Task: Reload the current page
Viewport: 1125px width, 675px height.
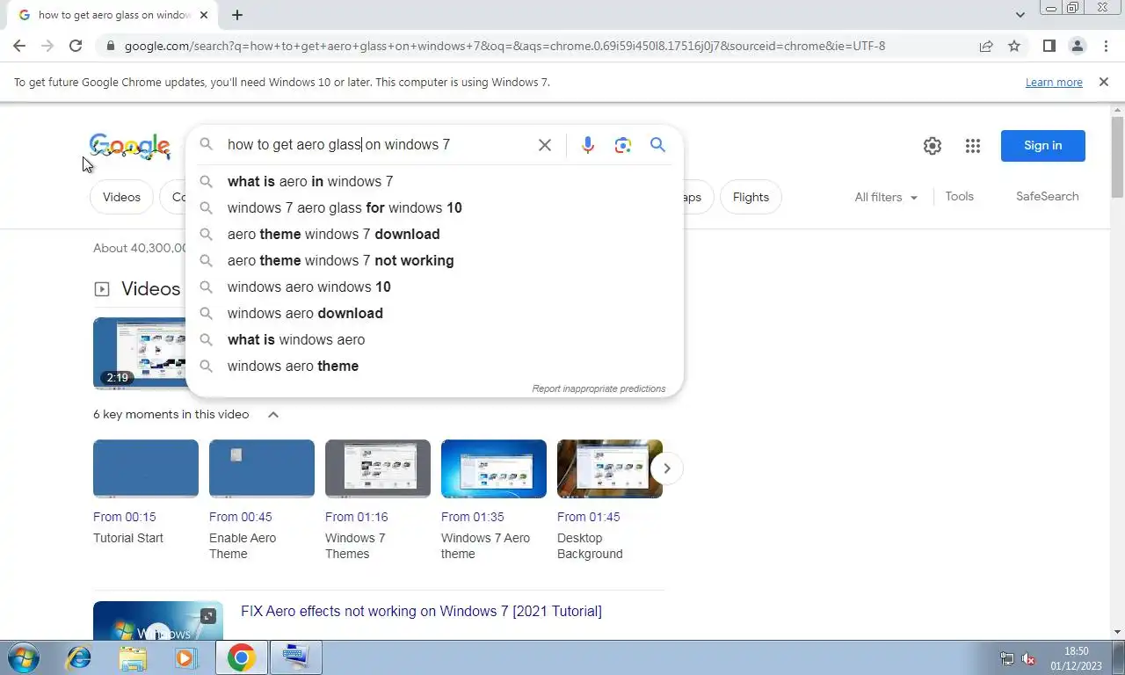Action: (x=76, y=46)
